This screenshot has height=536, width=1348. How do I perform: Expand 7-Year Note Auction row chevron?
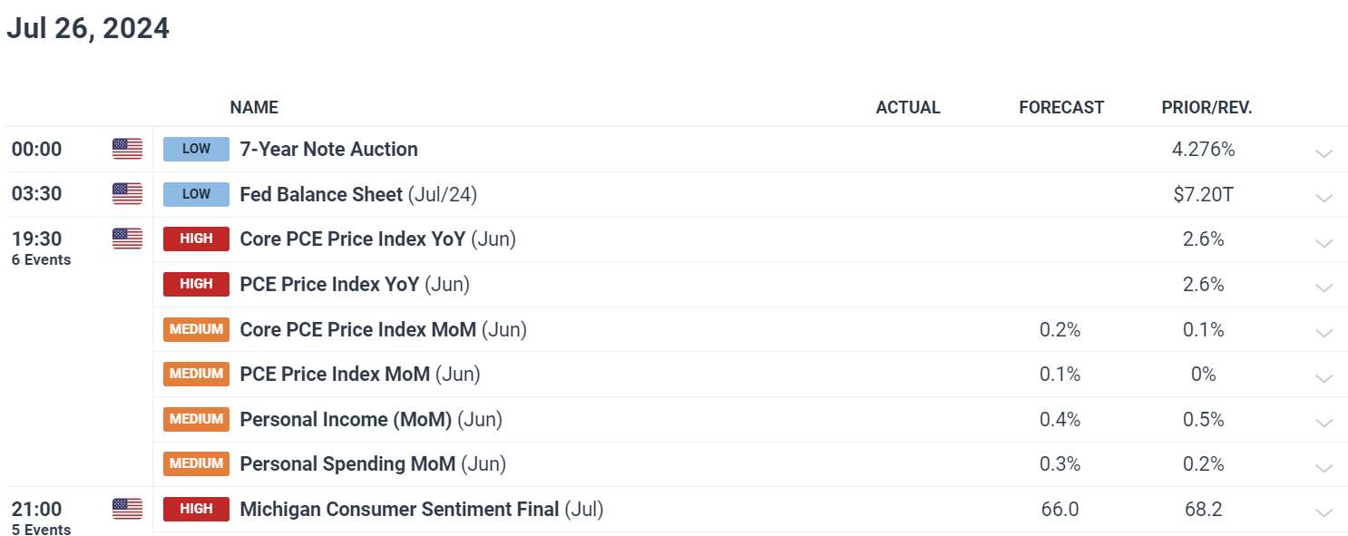tap(1324, 152)
